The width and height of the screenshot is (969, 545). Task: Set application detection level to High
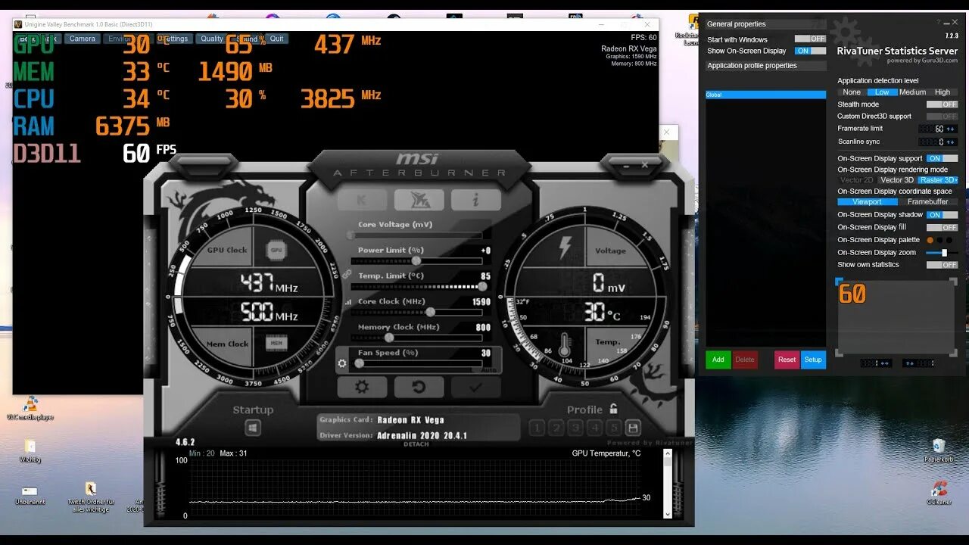pyautogui.click(x=943, y=92)
